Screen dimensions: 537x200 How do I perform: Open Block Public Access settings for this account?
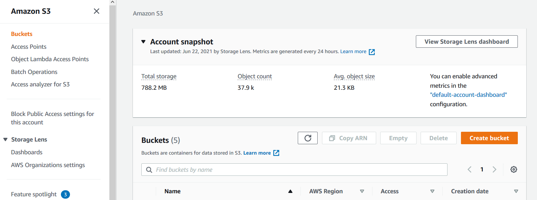tap(52, 118)
